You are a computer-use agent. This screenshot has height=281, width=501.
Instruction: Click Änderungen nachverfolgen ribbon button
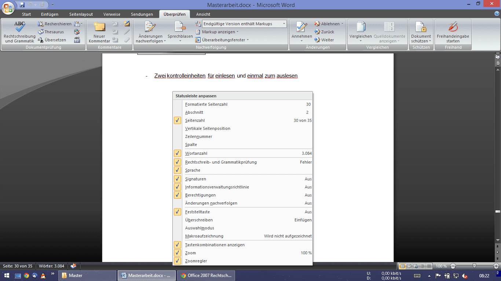(151, 33)
